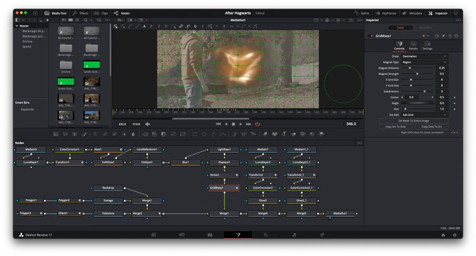Play the composition in reverse

(226, 124)
